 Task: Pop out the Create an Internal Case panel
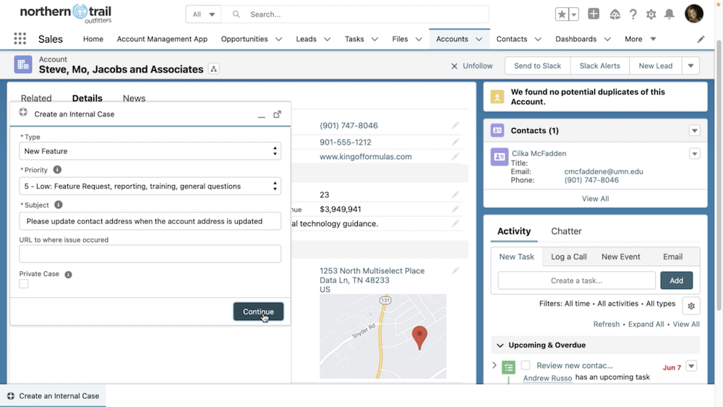277,114
